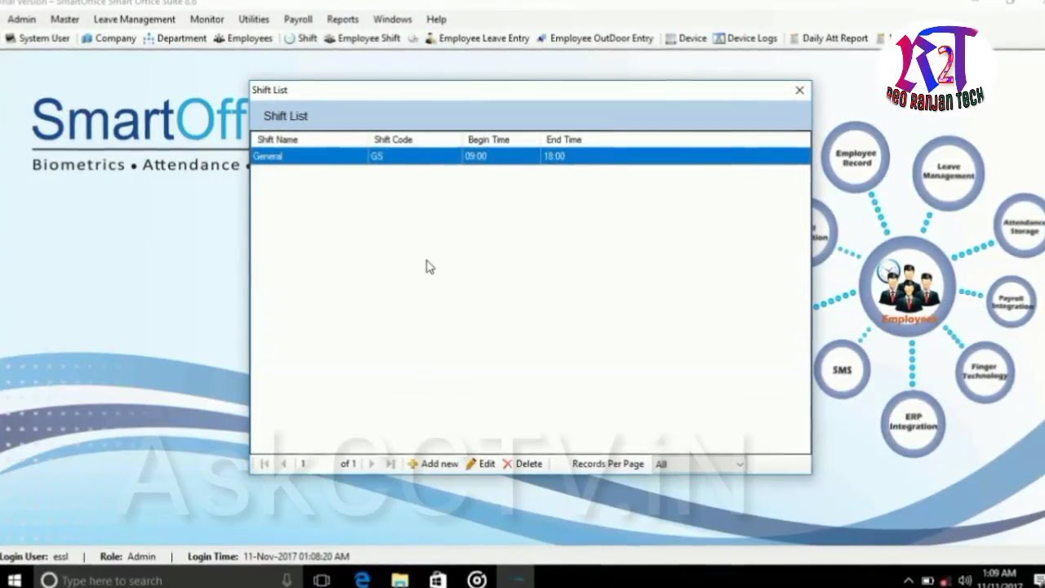Click the Delete button in Shift List
Viewport: 1045px width, 588px height.
coord(522,464)
